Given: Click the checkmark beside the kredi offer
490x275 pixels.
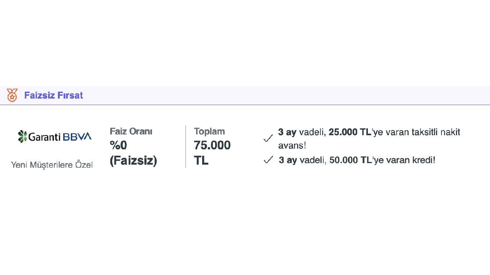Looking at the screenshot, I should [268, 160].
